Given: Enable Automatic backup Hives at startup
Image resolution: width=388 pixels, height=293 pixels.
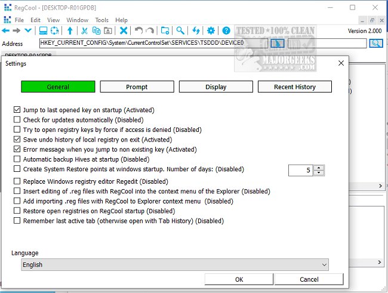Looking at the screenshot, I should (x=17, y=159).
